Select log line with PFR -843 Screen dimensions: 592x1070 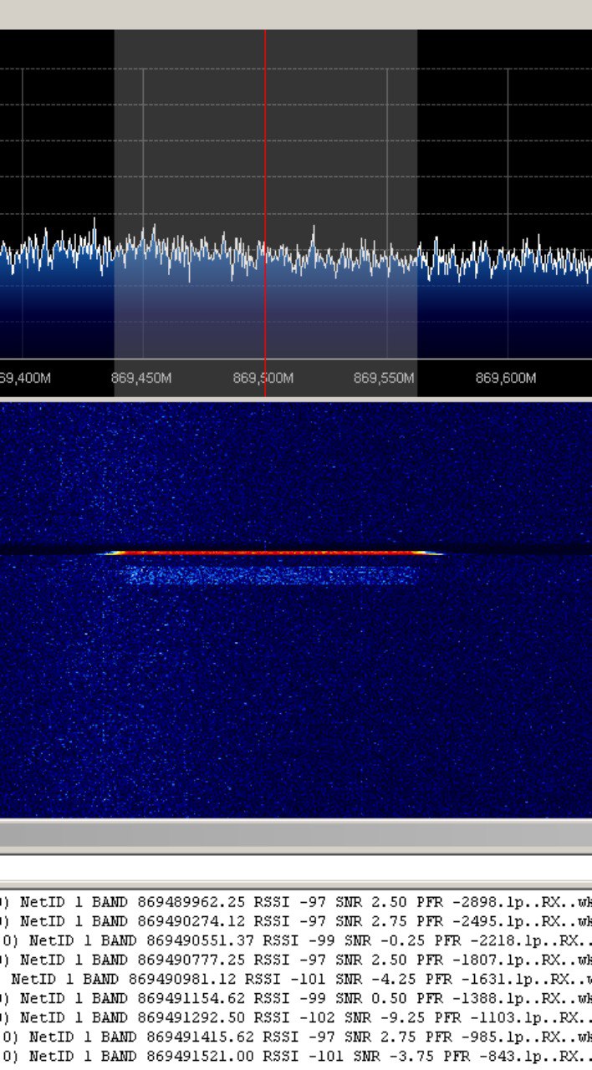point(296,1056)
